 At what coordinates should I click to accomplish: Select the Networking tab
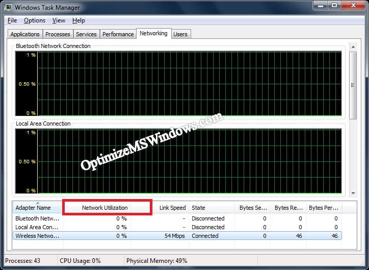point(153,33)
